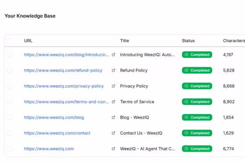Screen dimensions: 245x163
Task: Tick the Blog - WeezIQ row checkbox
Action: pos(9,117)
